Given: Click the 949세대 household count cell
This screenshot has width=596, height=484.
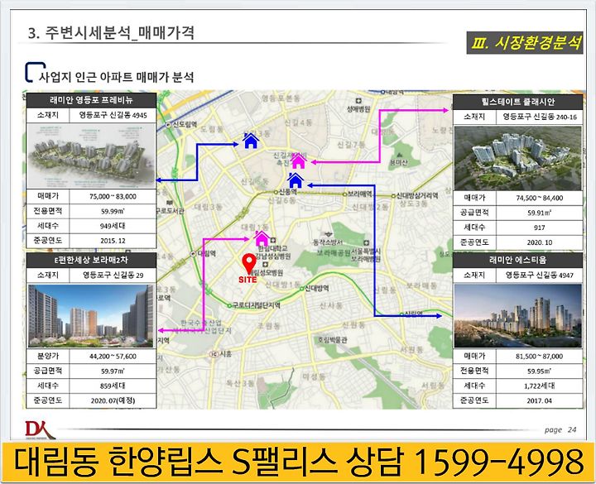Looking at the screenshot, I should (x=113, y=226).
